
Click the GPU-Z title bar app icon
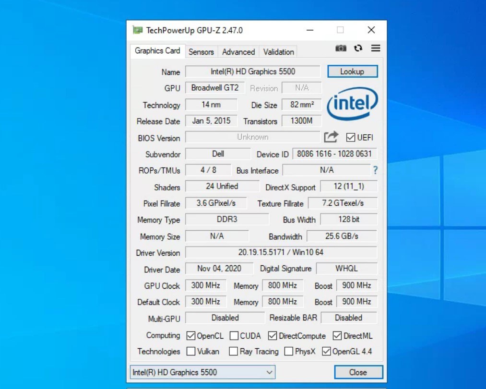click(138, 30)
